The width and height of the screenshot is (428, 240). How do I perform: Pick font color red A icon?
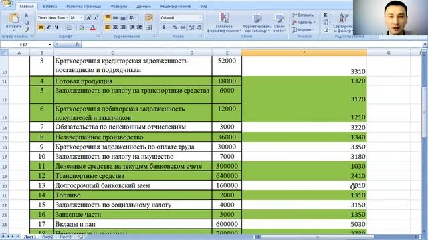tap(92, 27)
